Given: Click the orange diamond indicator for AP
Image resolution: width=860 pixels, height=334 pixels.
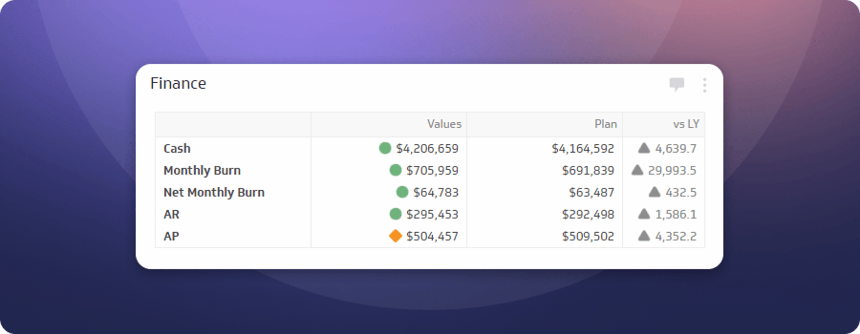Looking at the screenshot, I should 395,236.
